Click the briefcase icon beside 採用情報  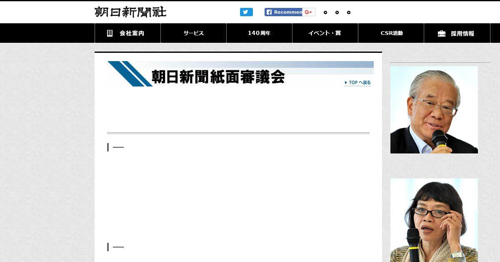442,34
